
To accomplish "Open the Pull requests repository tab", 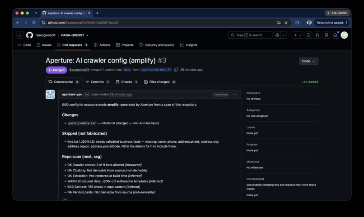I will pos(72,45).
